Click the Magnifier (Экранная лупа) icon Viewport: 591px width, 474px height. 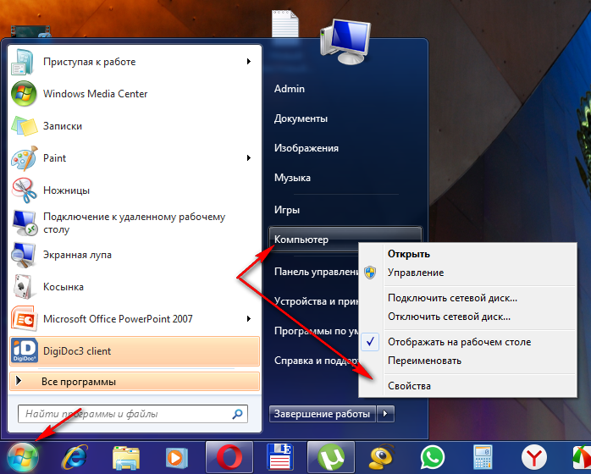coord(24,255)
